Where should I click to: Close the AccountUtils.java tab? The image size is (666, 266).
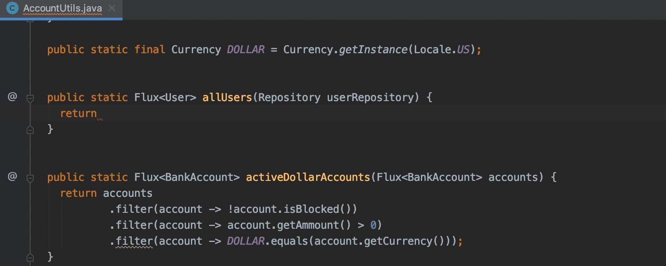pyautogui.click(x=112, y=8)
